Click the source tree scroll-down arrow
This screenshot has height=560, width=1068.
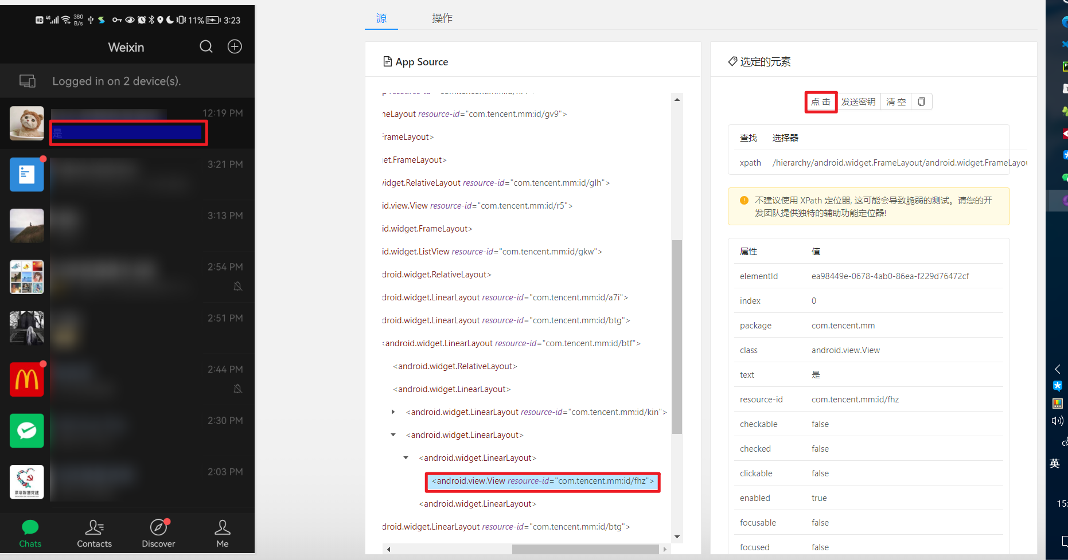[677, 537]
